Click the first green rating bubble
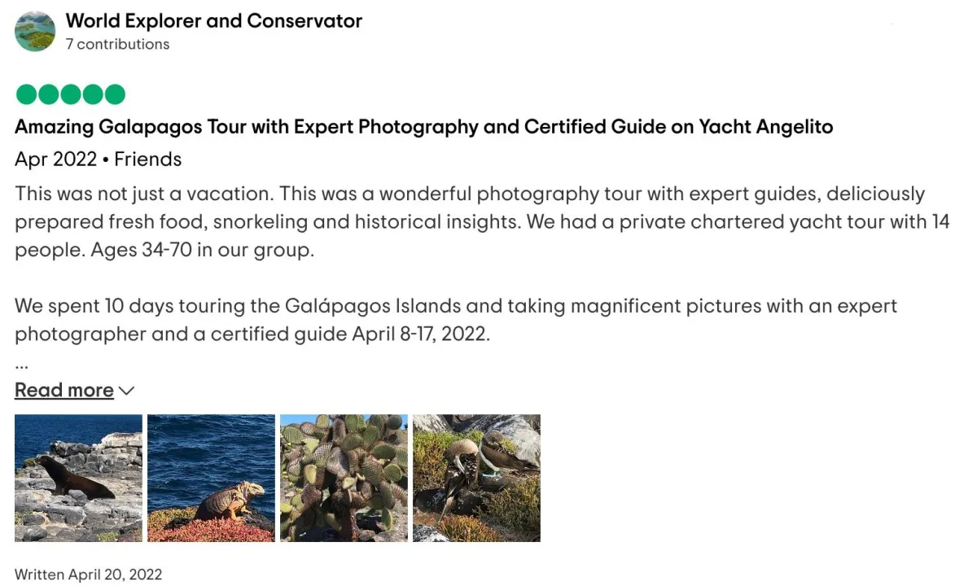This screenshot has width=977, height=586. tap(26, 94)
